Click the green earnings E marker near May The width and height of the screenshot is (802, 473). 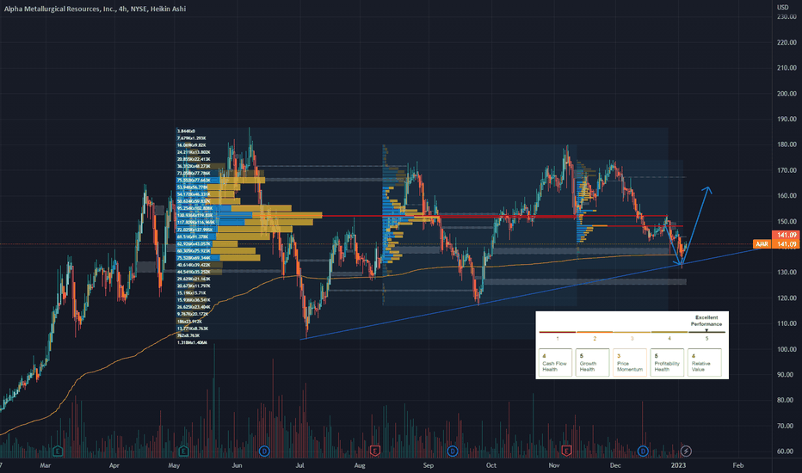pyautogui.click(x=183, y=451)
